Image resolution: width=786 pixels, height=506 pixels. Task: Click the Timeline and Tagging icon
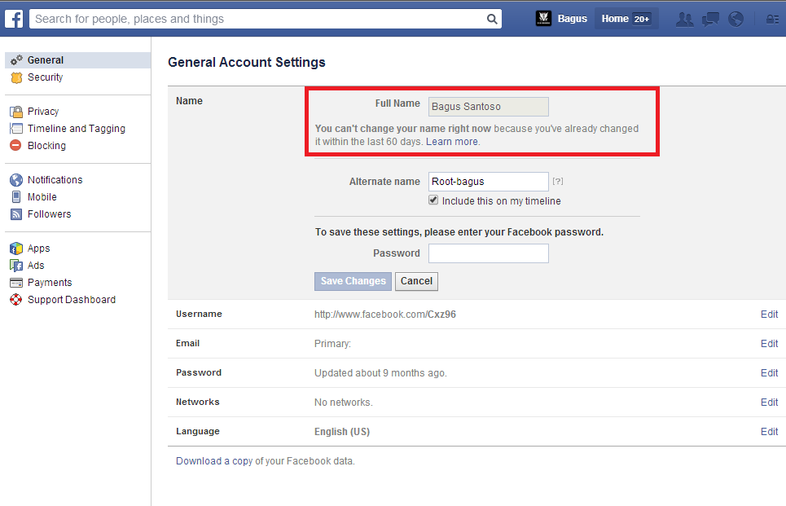[x=16, y=129]
